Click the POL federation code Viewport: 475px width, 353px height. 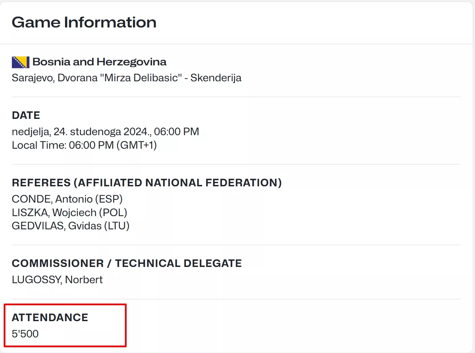coord(113,212)
